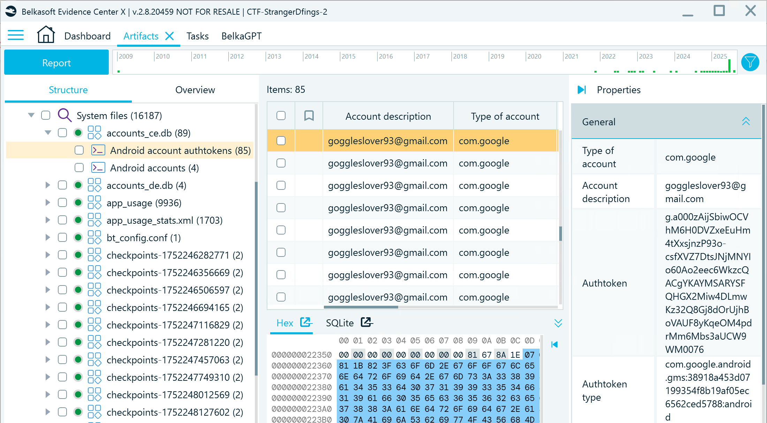
Task: Select the Hex viewer tab
Action: (x=284, y=323)
